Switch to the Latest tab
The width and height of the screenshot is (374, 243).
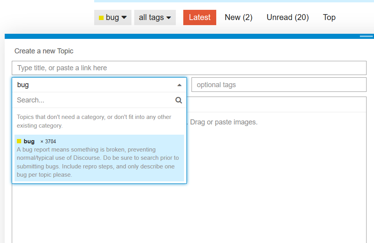pyautogui.click(x=200, y=17)
